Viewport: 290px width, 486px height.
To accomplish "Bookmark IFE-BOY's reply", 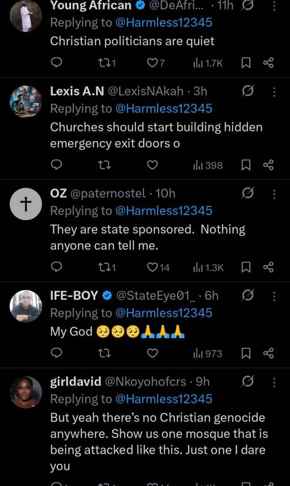I will (246, 353).
